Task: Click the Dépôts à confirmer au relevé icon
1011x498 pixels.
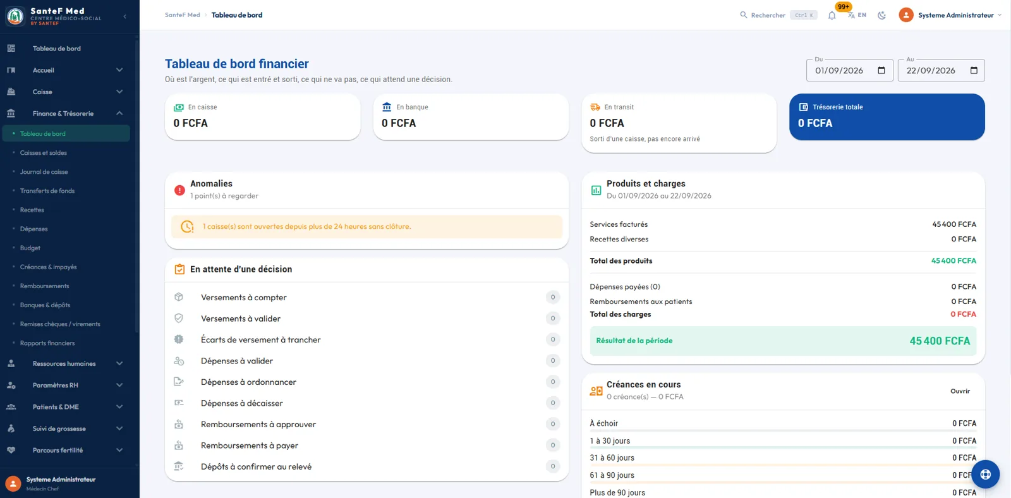Action: point(179,466)
